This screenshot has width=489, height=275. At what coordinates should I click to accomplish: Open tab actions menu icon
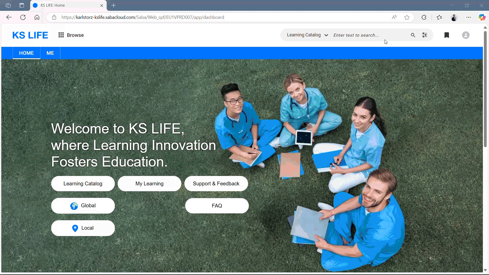tap(22, 5)
